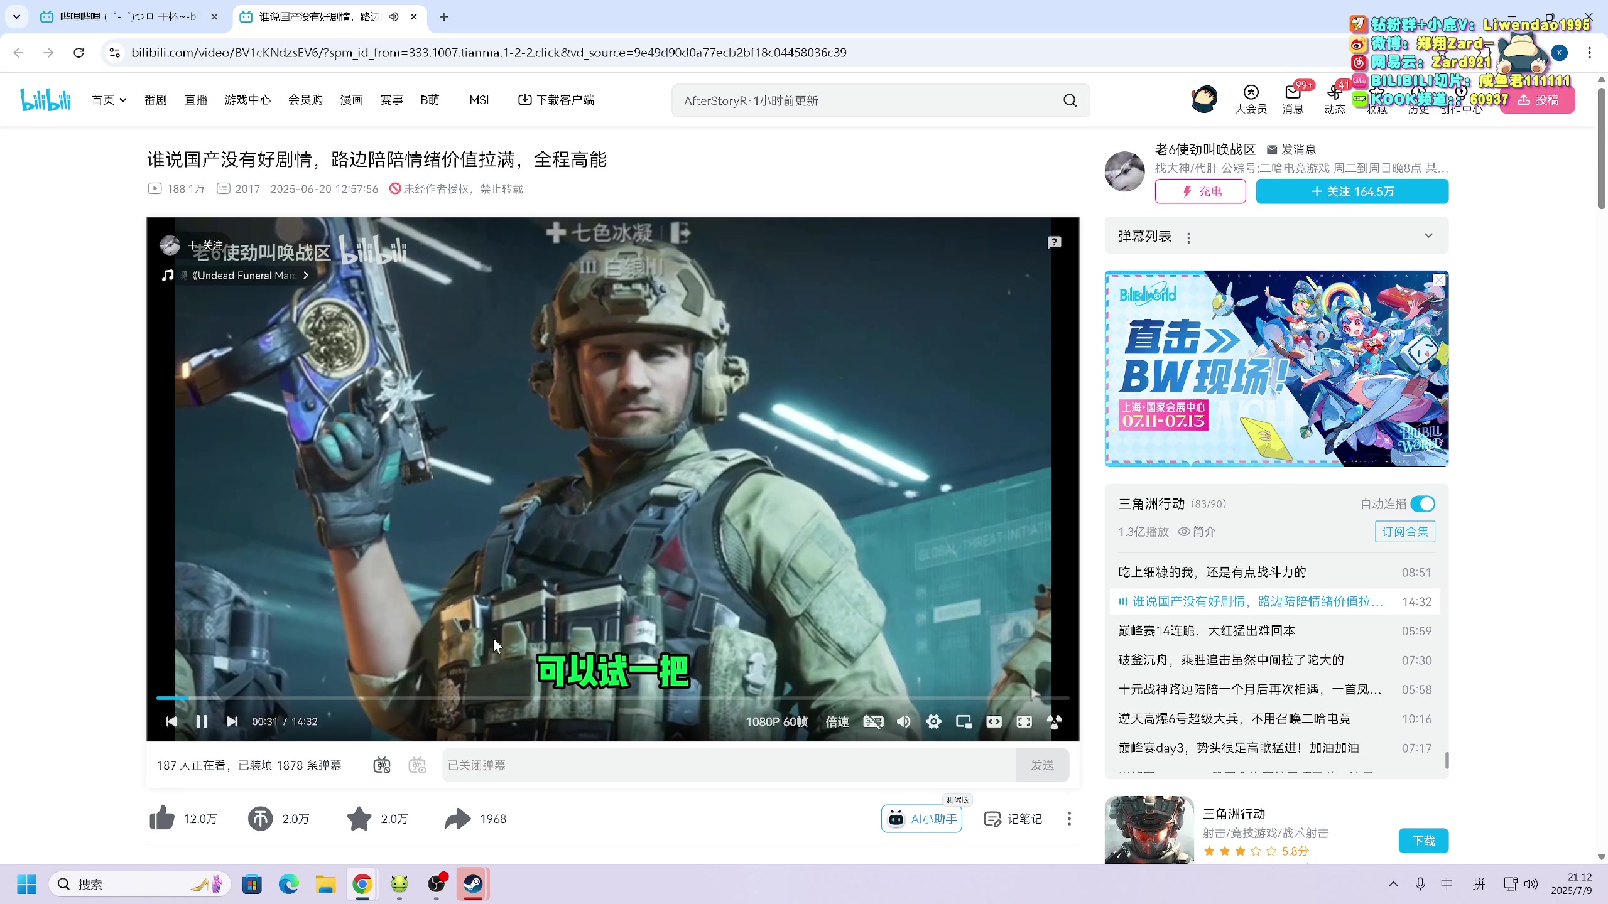1608x904 pixels.
Task: Click Windows Start button
Action: click(26, 884)
